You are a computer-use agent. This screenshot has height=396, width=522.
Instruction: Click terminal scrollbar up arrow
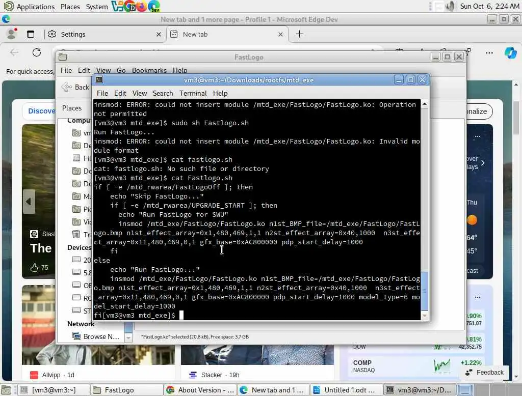(425, 104)
